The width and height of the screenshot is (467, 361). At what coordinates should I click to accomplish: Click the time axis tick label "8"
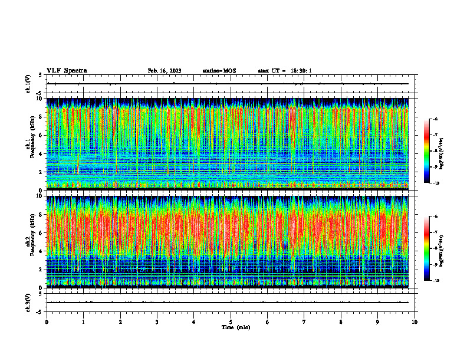point(341,322)
